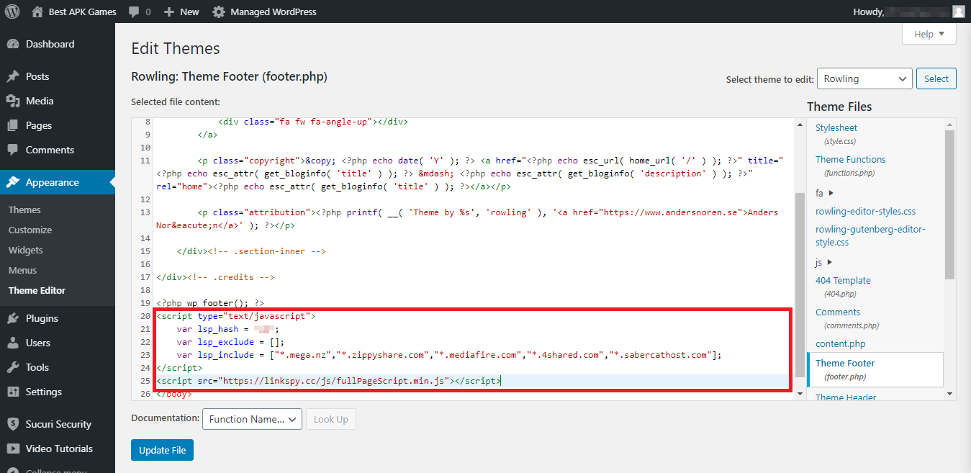
Task: Open Themes submenu item
Action: pyautogui.click(x=24, y=210)
